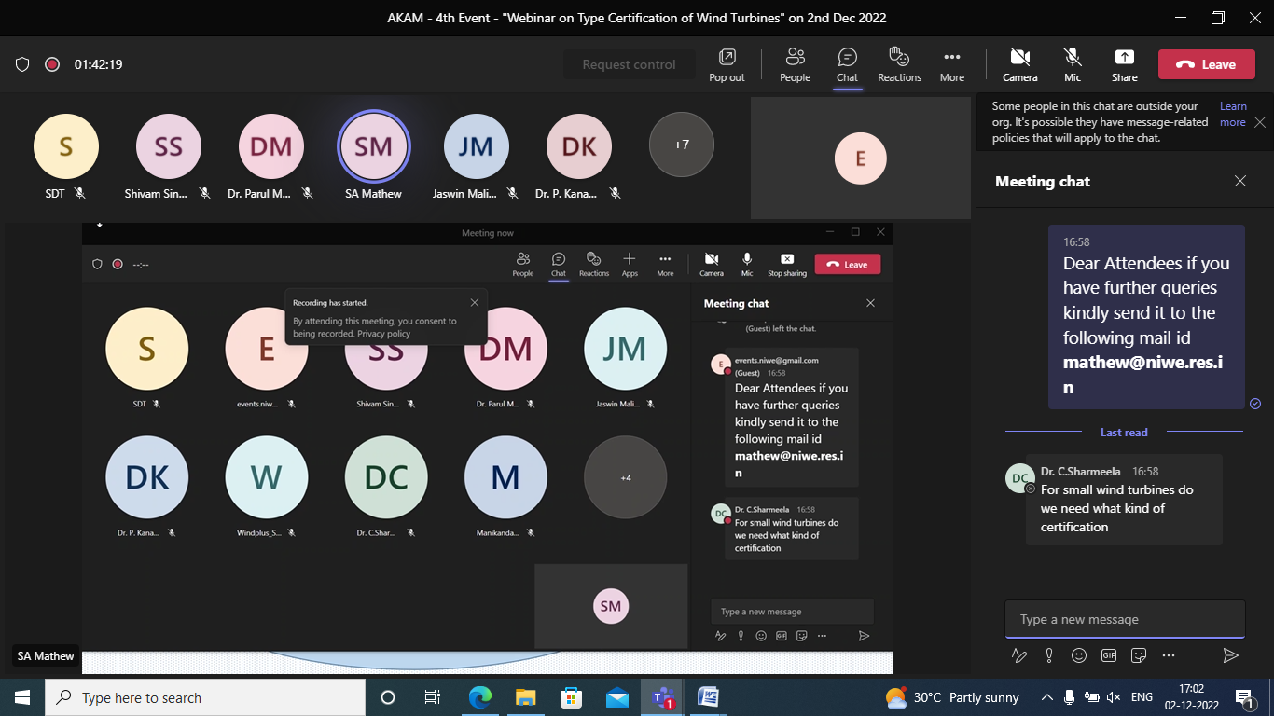Set delivery options with exclamation icon

(1049, 655)
